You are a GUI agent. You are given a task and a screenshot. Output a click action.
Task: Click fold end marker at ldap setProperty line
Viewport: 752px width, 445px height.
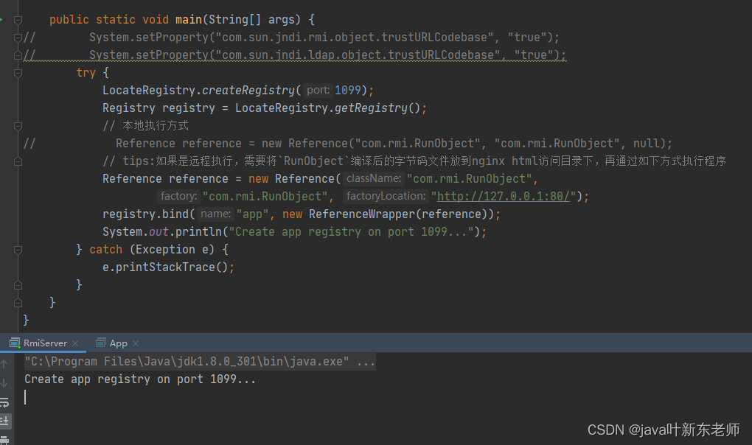18,55
